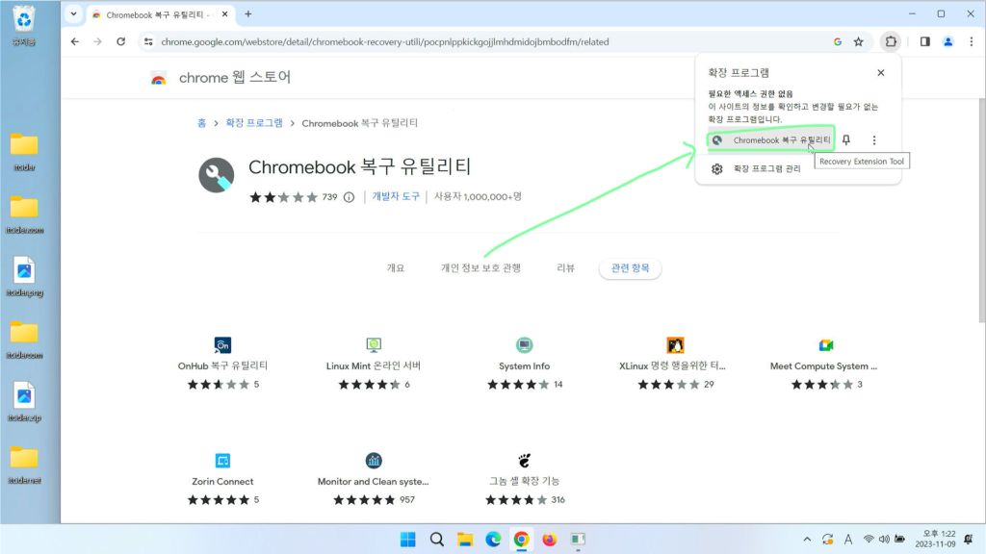Open the 개발자 도구 category link
Viewport: 986px width, 554px height.
[396, 196]
